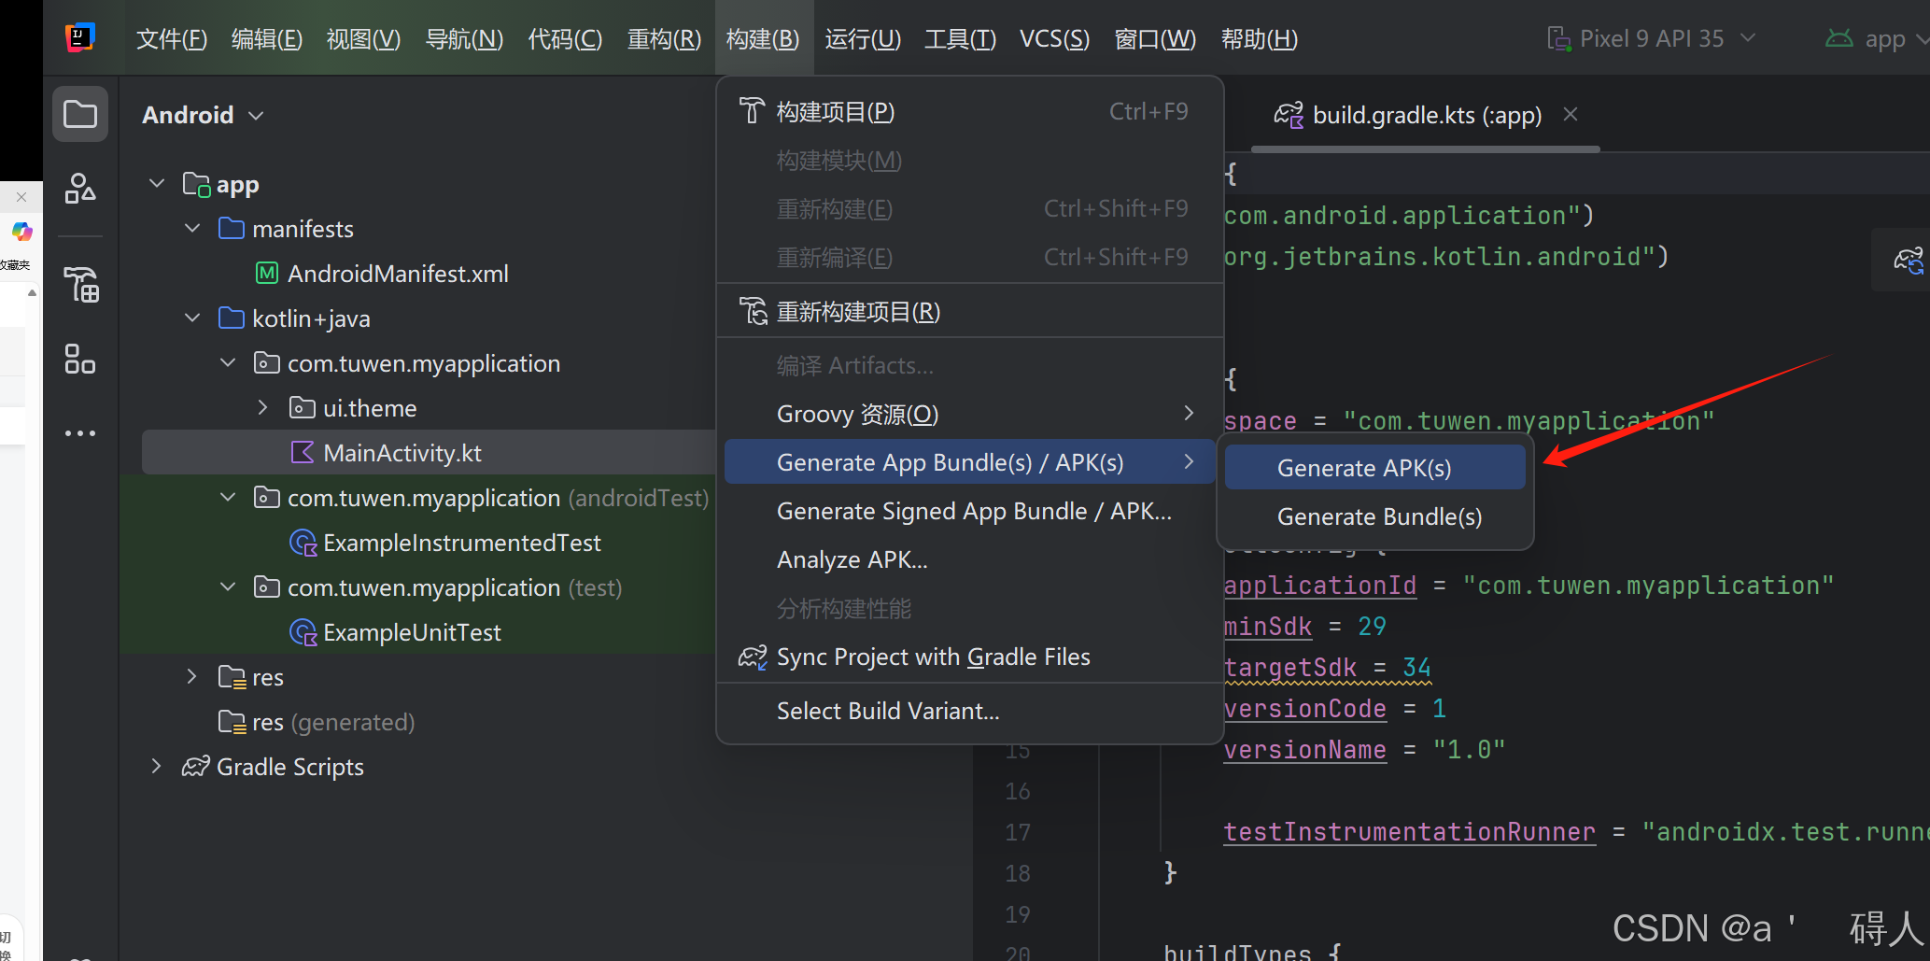Click the ExampleUnitTest class icon
Image resolution: width=1930 pixels, height=961 pixels.
303,632
